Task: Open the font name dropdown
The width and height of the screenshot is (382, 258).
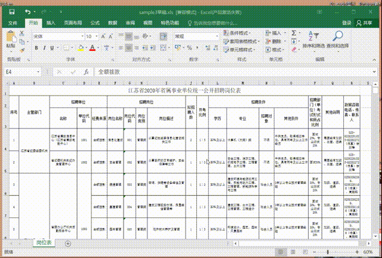Action: tap(82, 36)
